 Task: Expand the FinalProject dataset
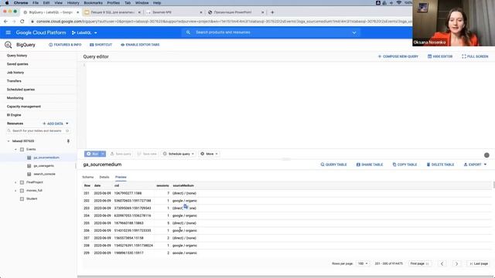pyautogui.click(x=15, y=182)
